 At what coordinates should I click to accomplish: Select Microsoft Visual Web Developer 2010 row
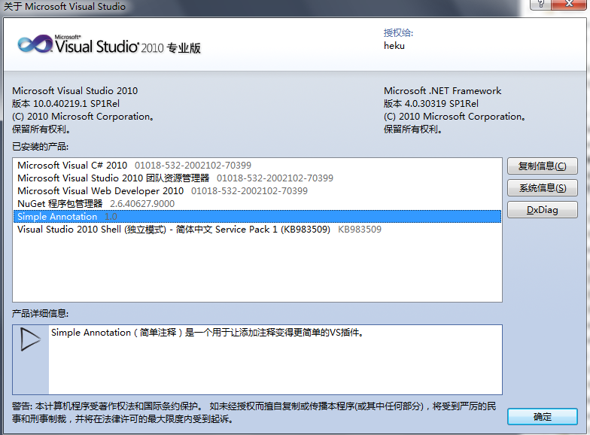tap(257, 191)
